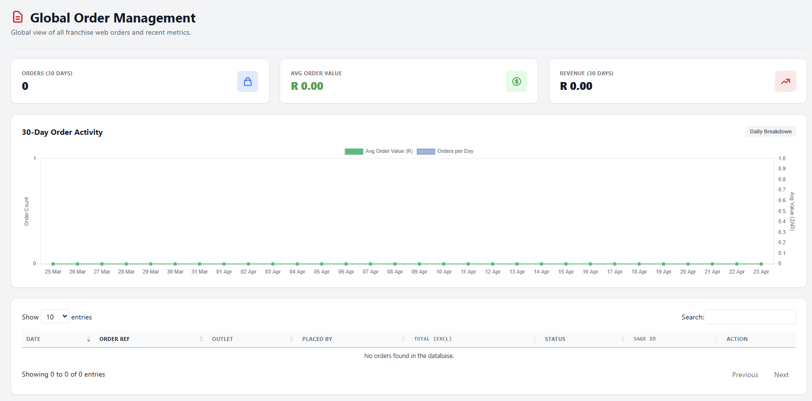
Task: Click sort arrows on the STATUS column
Action: 623,339
